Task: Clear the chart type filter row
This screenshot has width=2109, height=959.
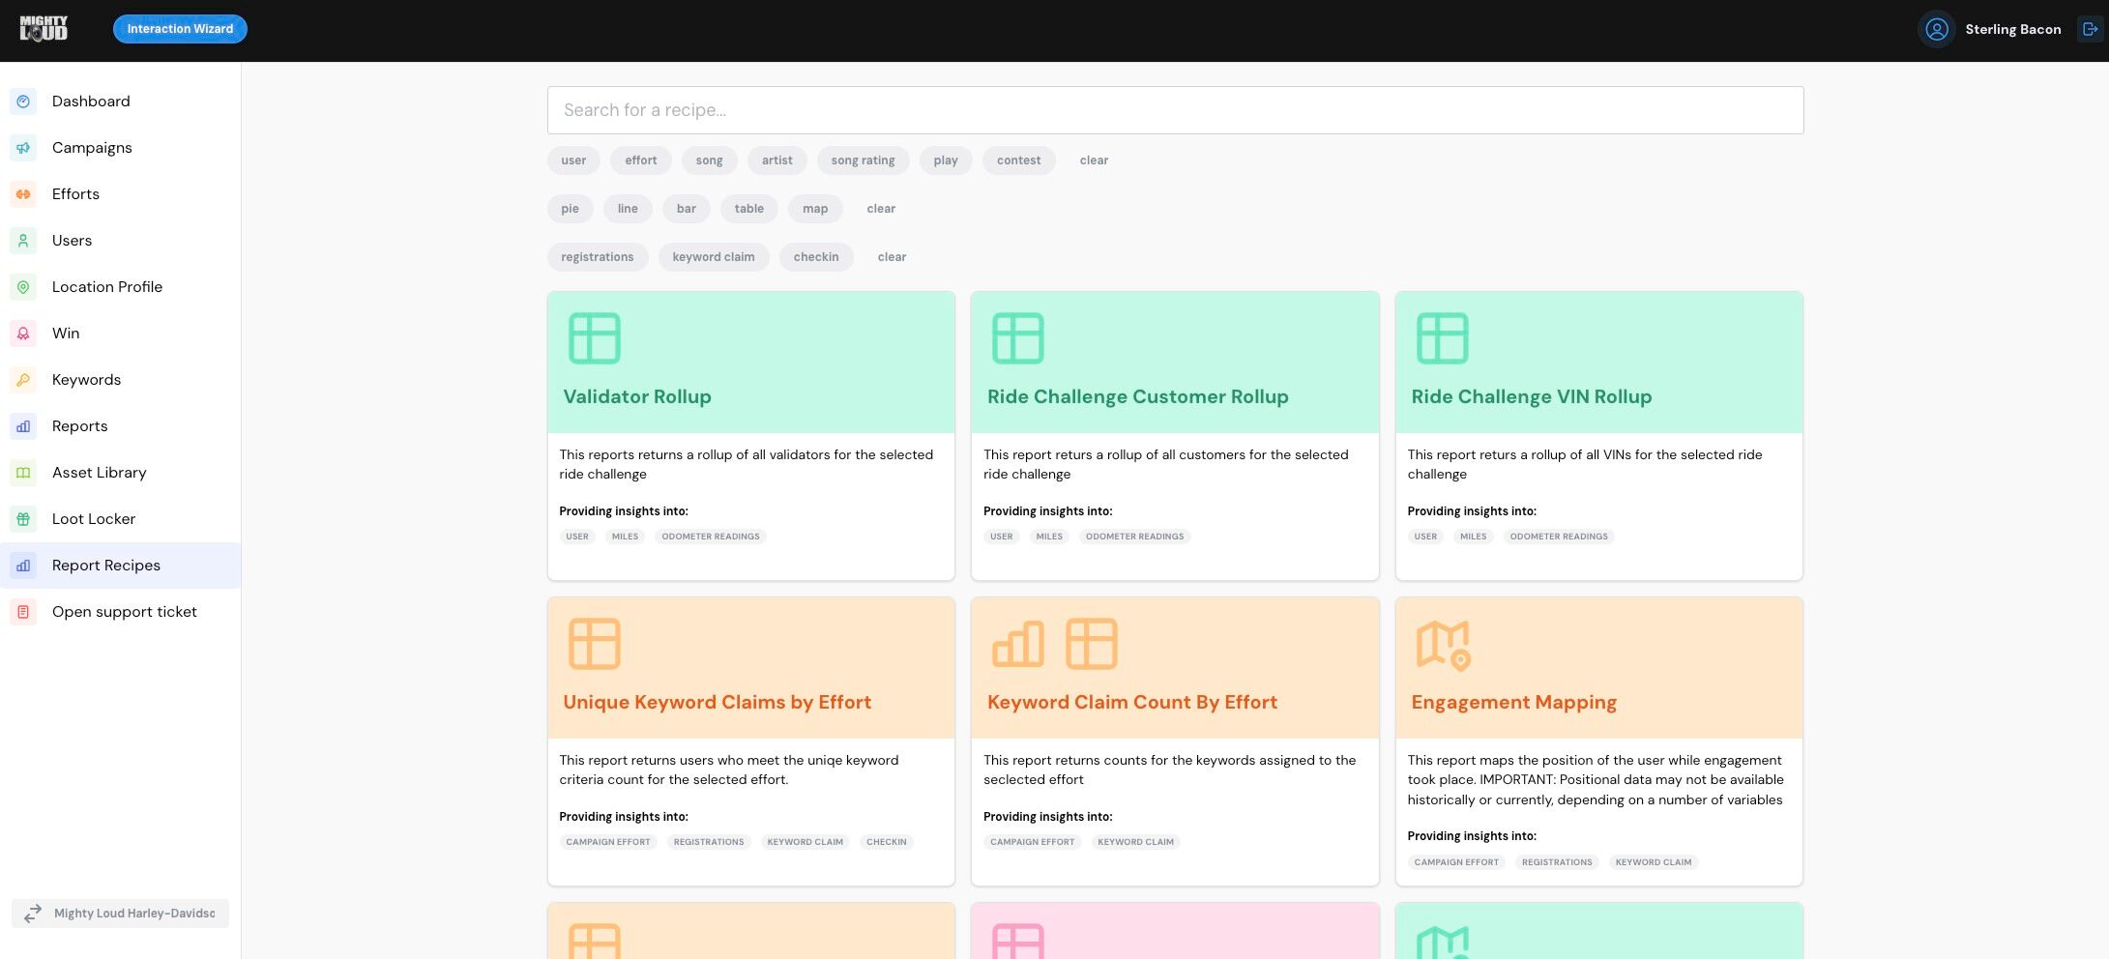Action: [880, 209]
